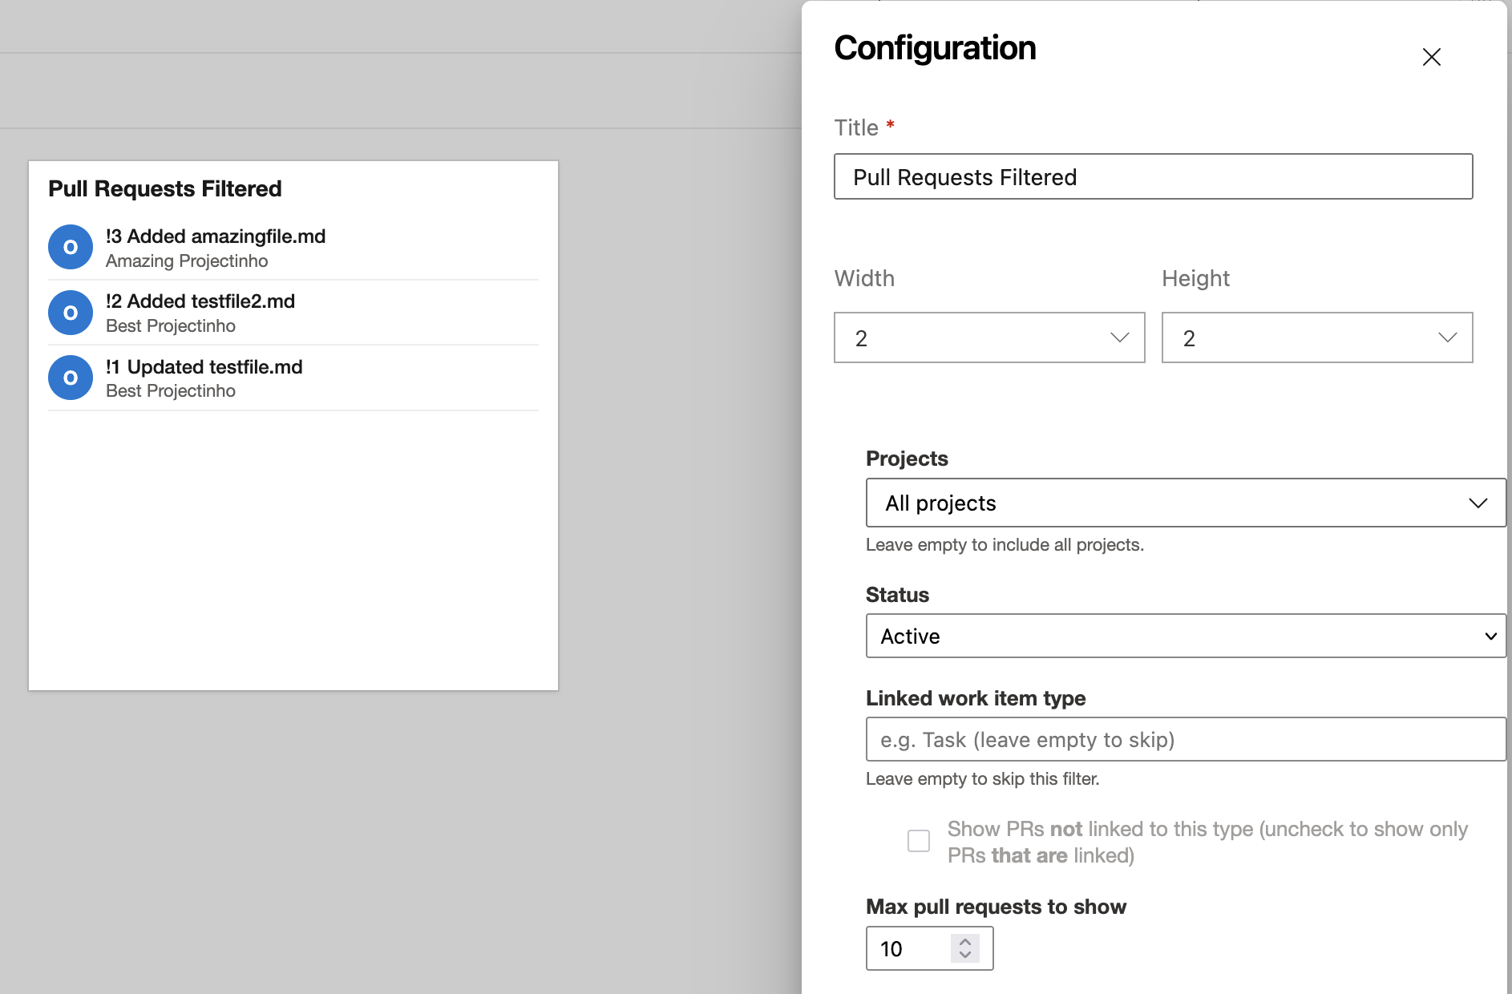Click the Title text field
The width and height of the screenshot is (1512, 994).
(x=1153, y=176)
